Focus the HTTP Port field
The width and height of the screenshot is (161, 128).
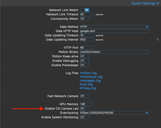tap(87, 48)
